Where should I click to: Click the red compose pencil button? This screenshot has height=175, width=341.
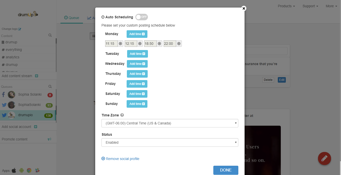(324, 158)
